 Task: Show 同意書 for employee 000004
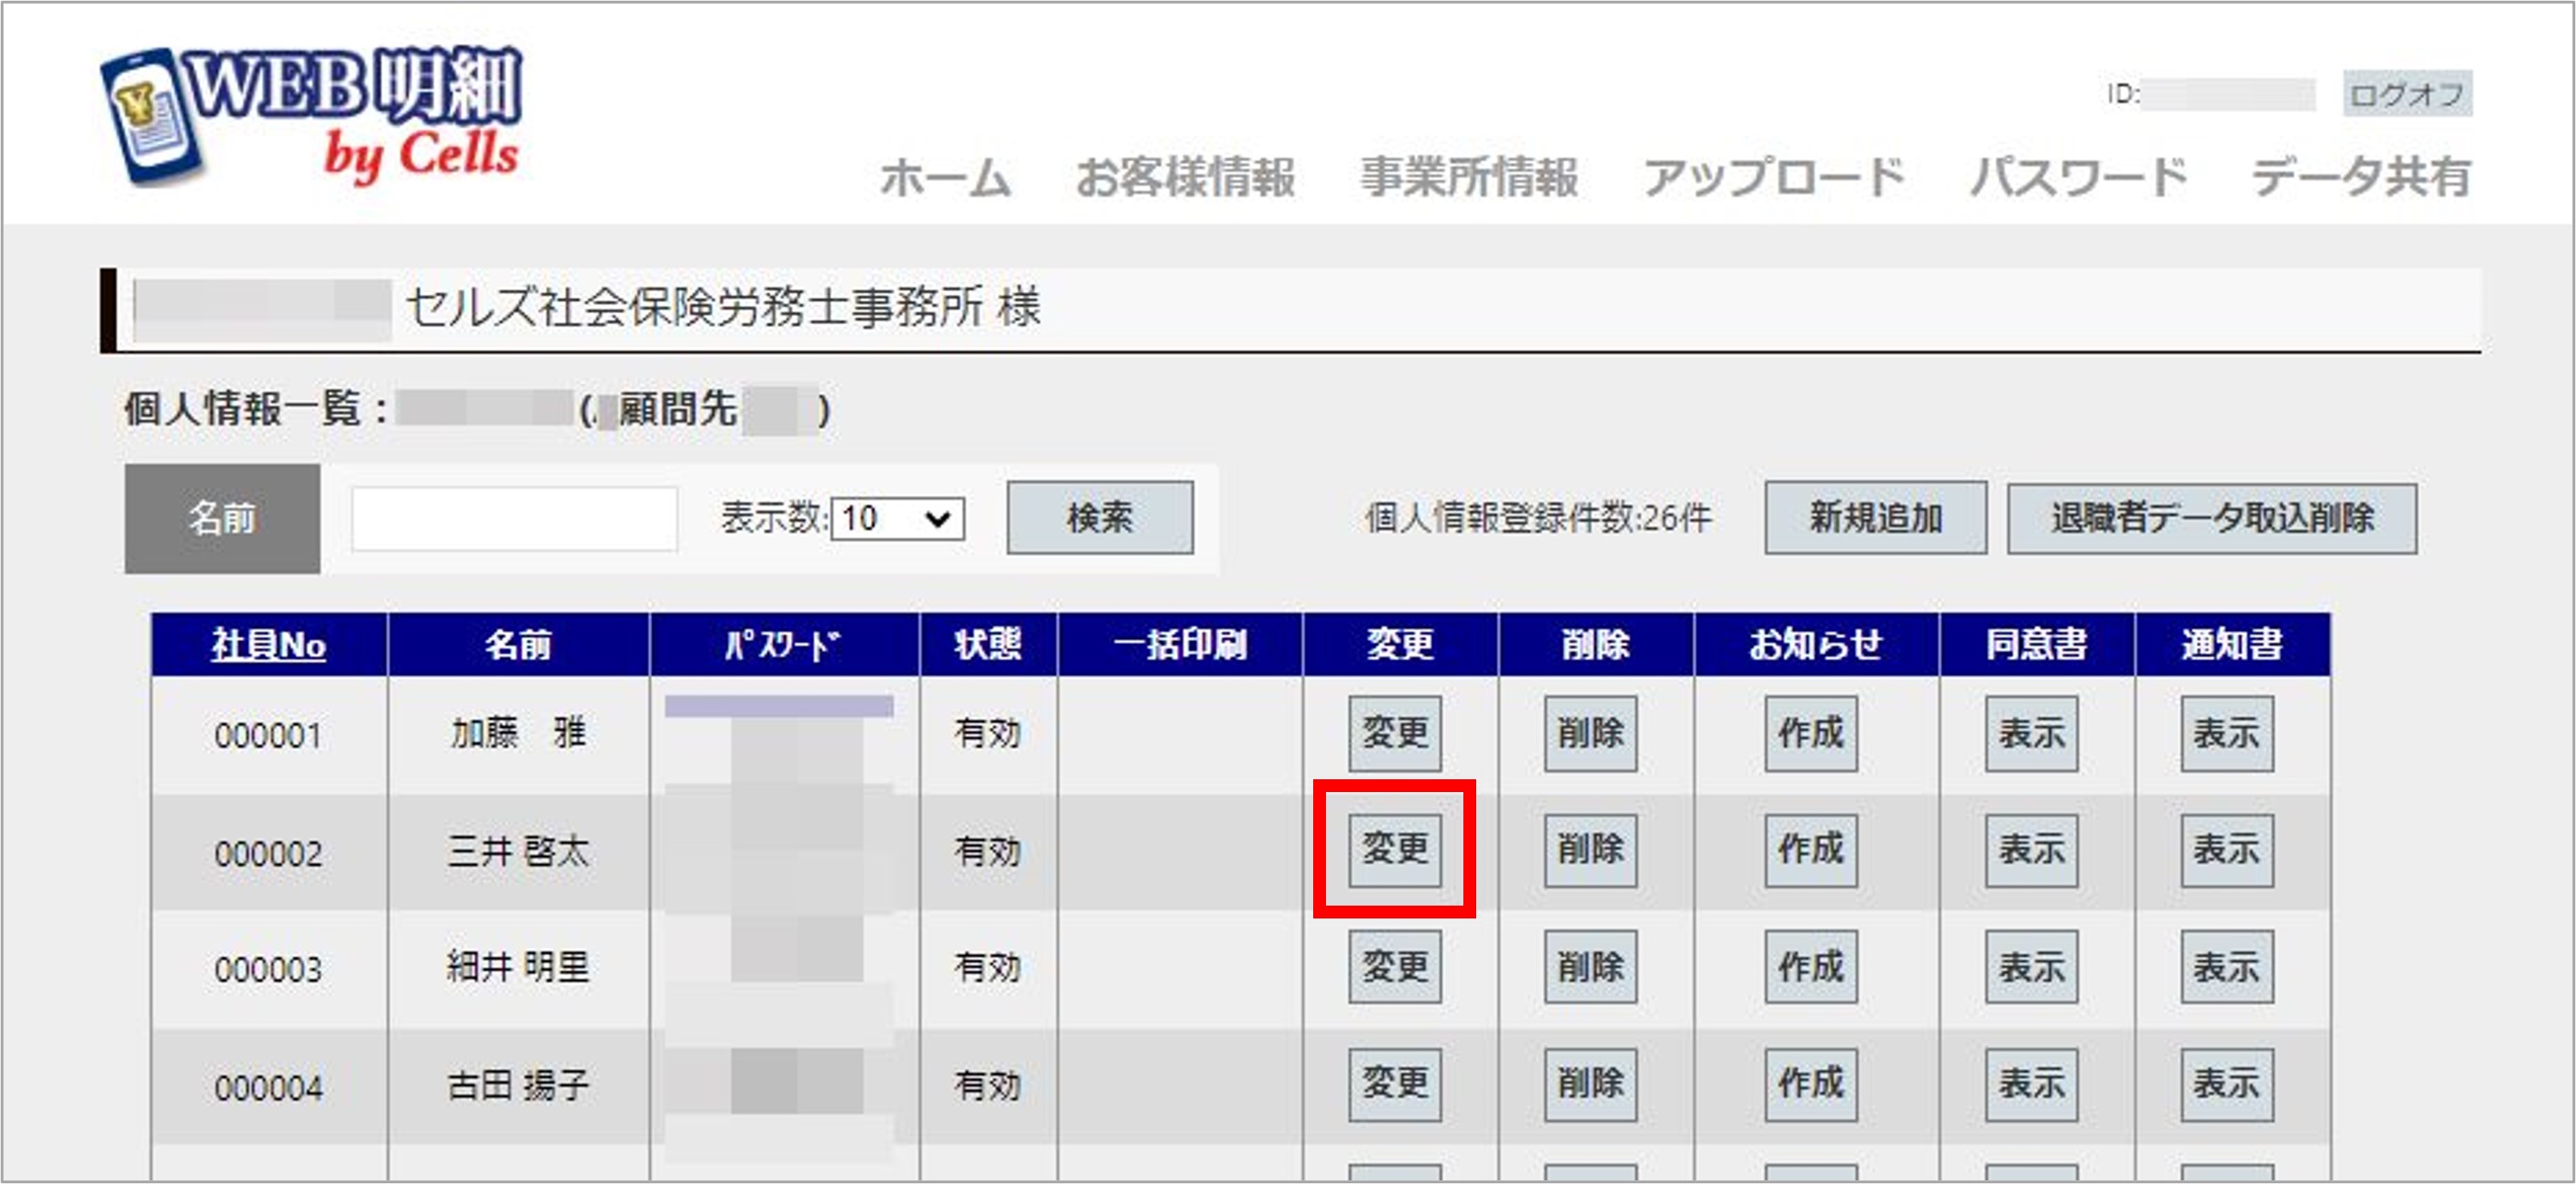click(x=2031, y=1084)
